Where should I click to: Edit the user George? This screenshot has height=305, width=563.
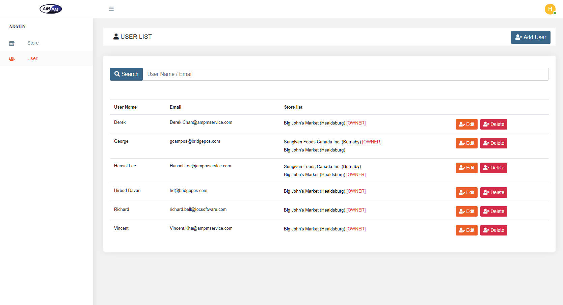pyautogui.click(x=466, y=143)
